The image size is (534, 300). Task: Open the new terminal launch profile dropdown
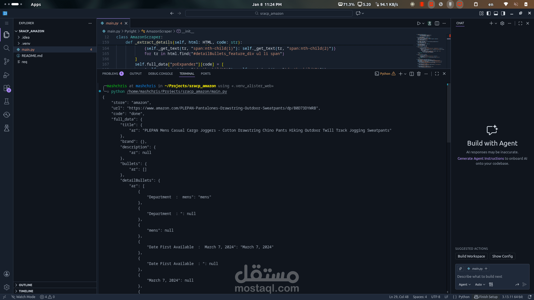click(x=405, y=74)
